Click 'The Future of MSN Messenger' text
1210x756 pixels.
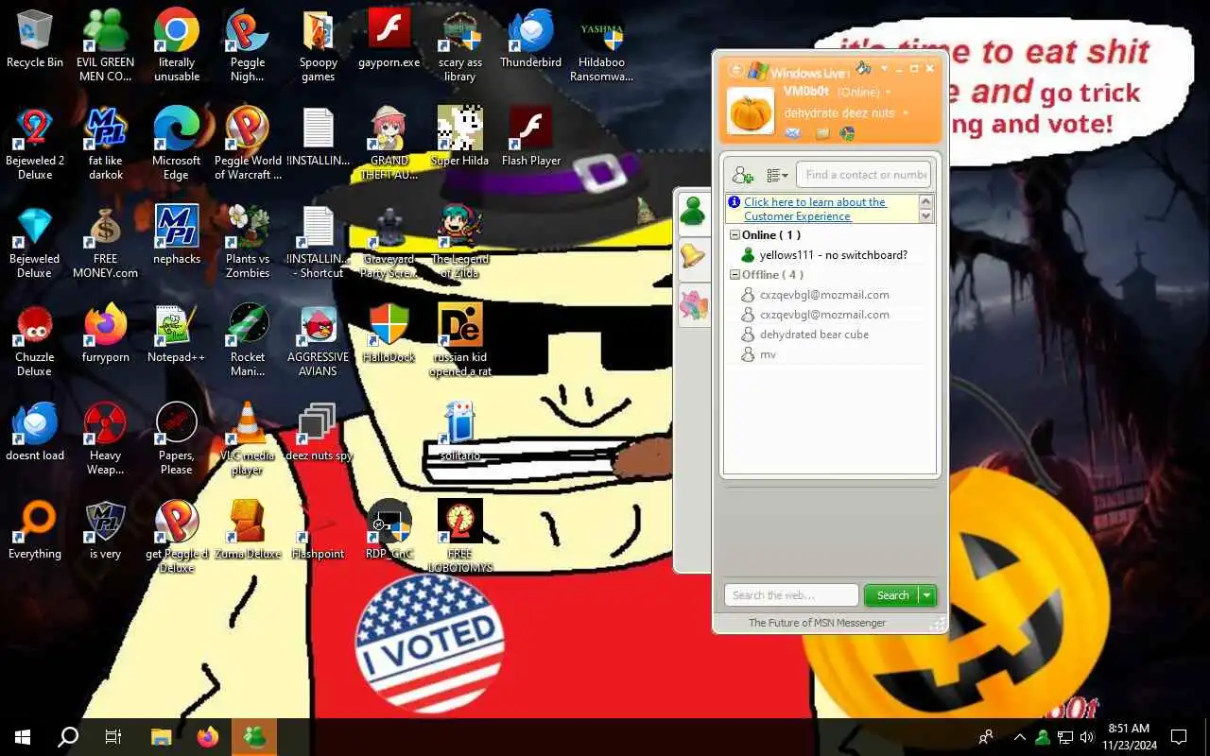(x=817, y=623)
